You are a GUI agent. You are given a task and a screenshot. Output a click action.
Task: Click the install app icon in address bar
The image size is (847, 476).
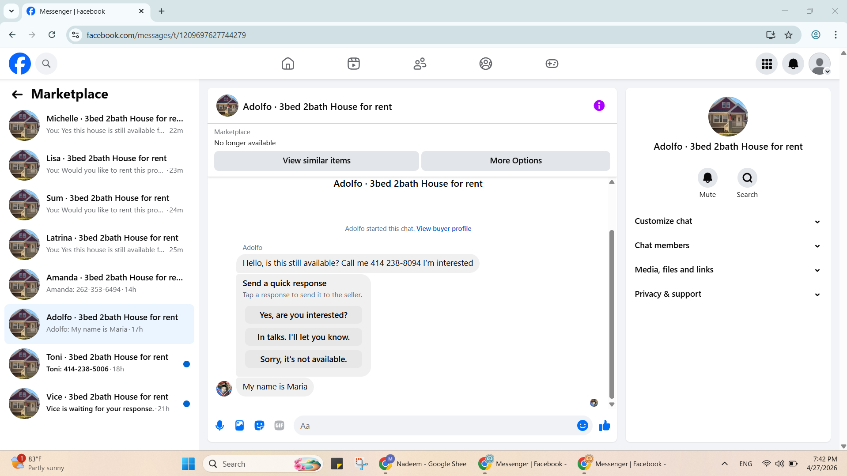tap(771, 35)
